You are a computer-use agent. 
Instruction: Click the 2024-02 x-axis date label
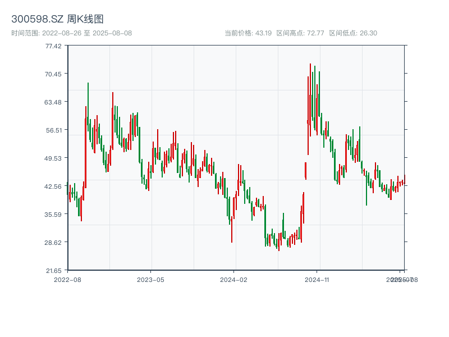(x=234, y=279)
